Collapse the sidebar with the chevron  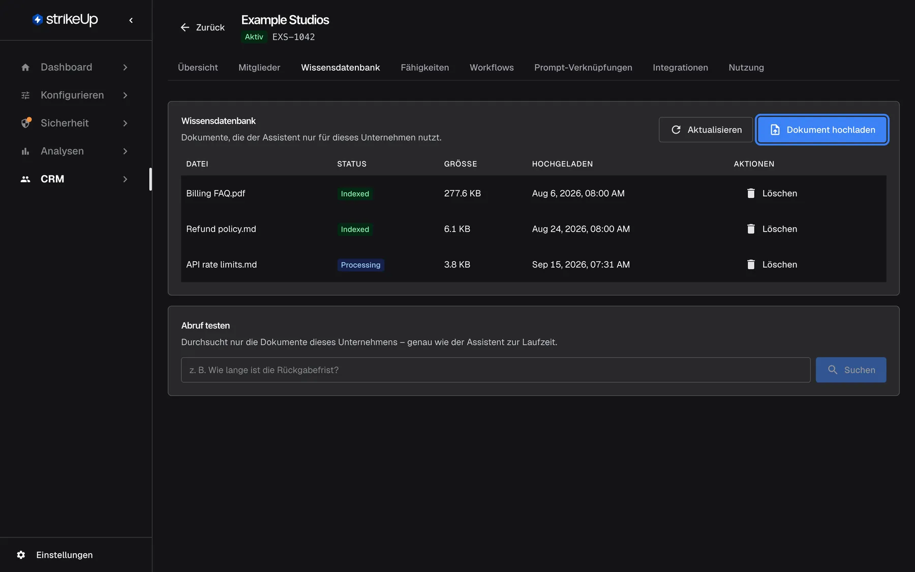tap(131, 20)
